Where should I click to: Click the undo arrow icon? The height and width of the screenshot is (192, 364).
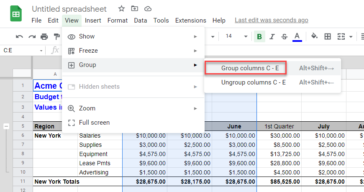19,37
